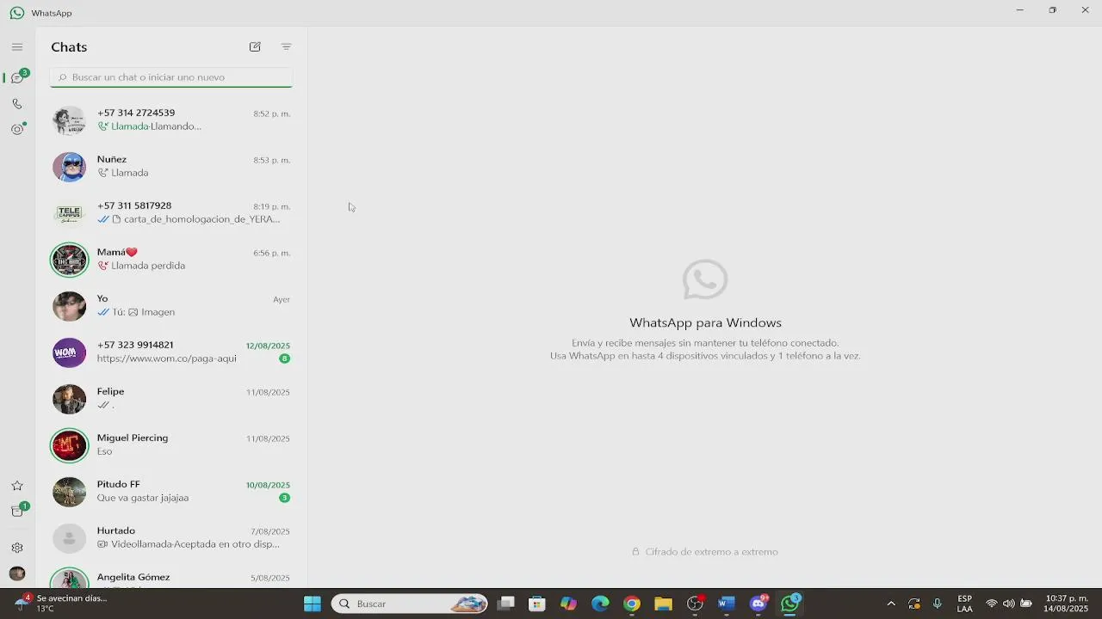The image size is (1102, 619).
Task: Open Google Chrome from taskbar
Action: pyautogui.click(x=632, y=604)
